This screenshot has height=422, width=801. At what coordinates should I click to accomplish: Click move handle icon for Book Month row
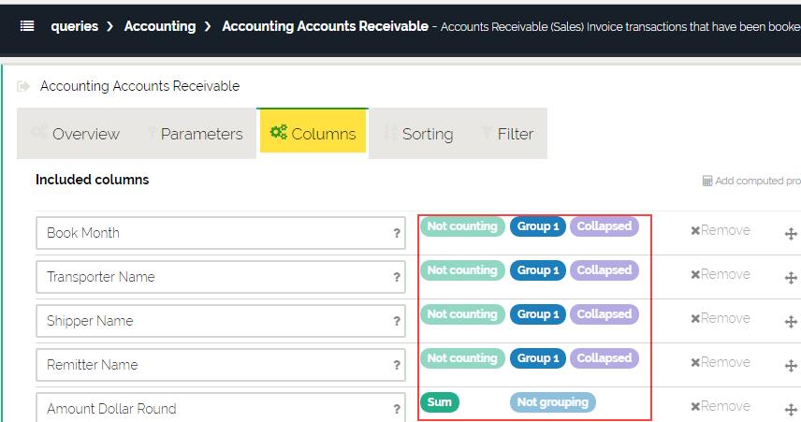click(x=791, y=233)
